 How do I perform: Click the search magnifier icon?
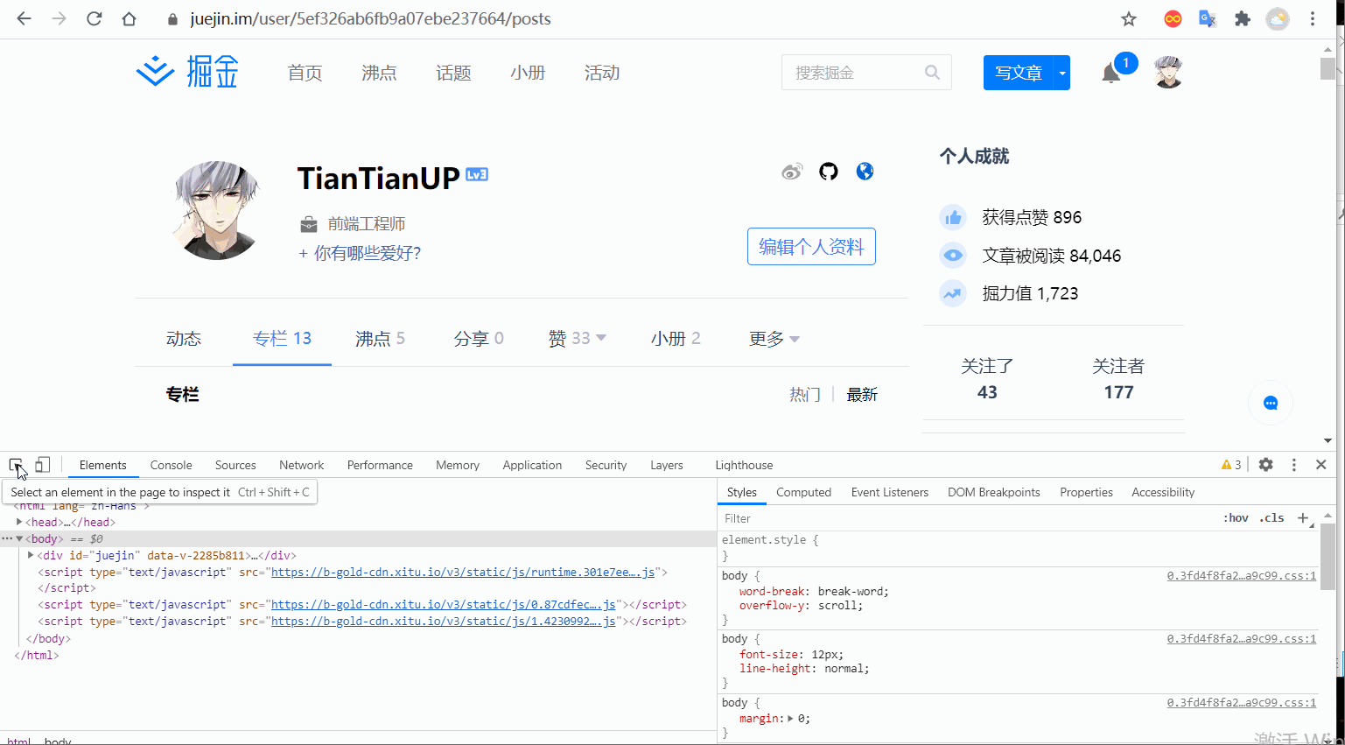932,73
